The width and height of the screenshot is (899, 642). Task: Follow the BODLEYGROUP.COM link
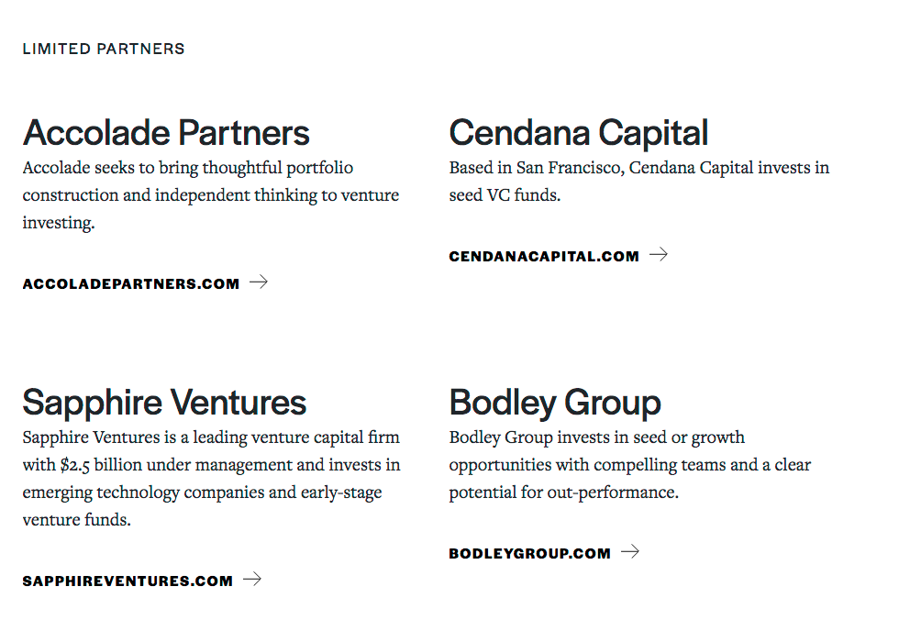[x=529, y=554]
